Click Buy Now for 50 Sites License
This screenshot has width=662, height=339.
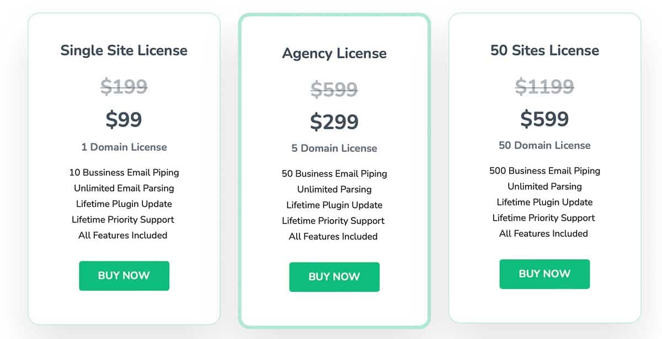tap(544, 274)
